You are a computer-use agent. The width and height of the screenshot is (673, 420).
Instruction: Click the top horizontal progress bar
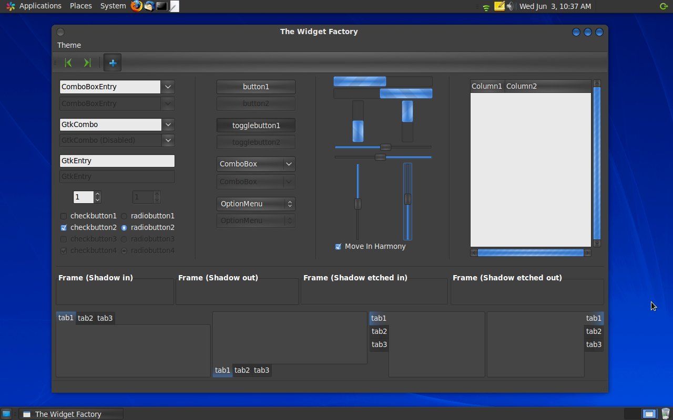383,81
